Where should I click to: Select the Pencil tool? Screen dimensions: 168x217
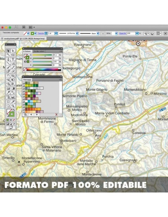(x=13, y=67)
